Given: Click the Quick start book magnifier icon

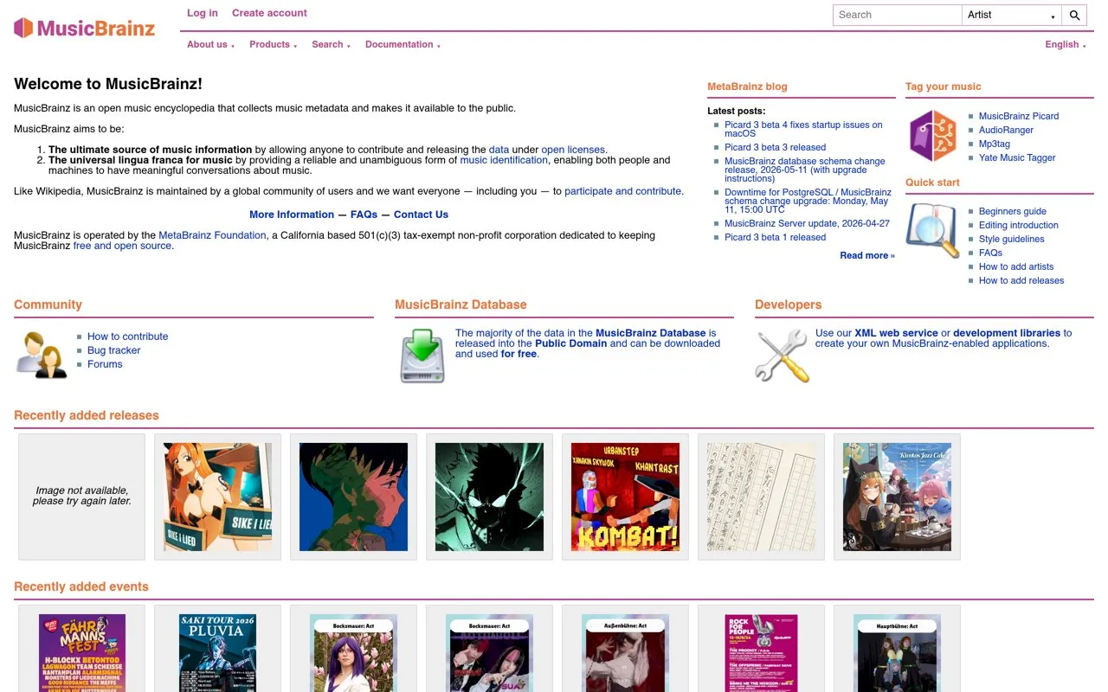Looking at the screenshot, I should pyautogui.click(x=933, y=230).
